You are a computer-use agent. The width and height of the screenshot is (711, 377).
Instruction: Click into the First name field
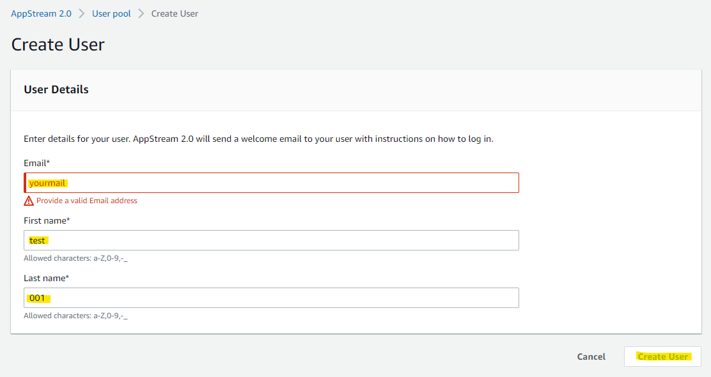[x=271, y=240]
